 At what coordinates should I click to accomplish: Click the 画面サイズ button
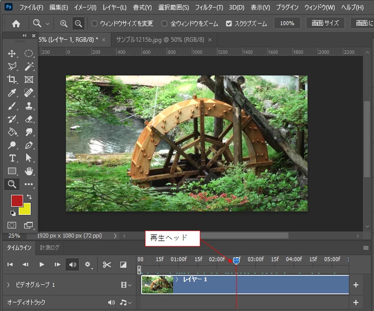pos(325,23)
